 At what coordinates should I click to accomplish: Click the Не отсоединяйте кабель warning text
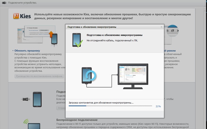112,41
